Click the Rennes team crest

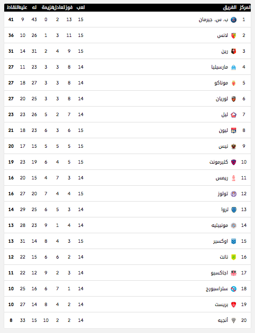click(x=233, y=51)
